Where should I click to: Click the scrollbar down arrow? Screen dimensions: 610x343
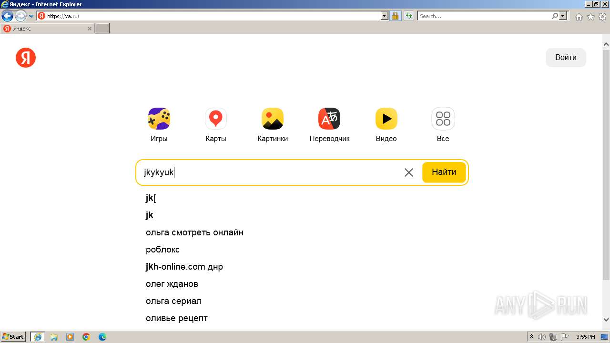pyautogui.click(x=606, y=320)
